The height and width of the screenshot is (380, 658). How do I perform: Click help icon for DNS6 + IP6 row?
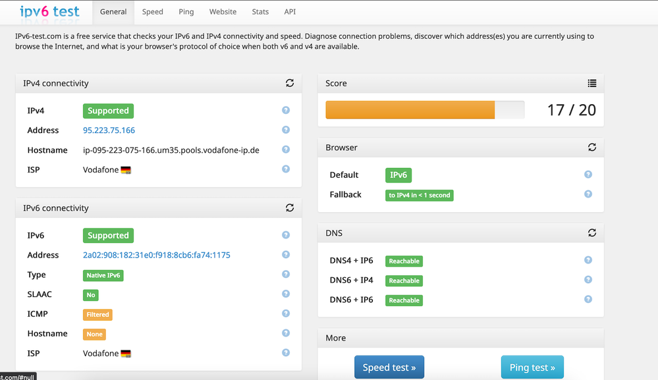tap(588, 300)
